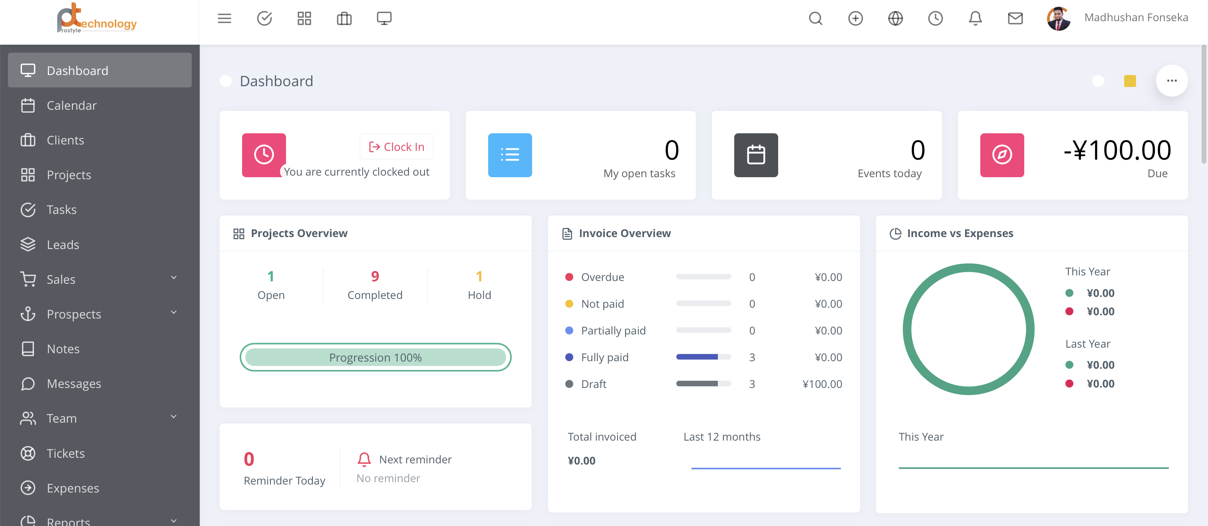
Task: Expand the Sales menu chevron
Action: pos(173,278)
